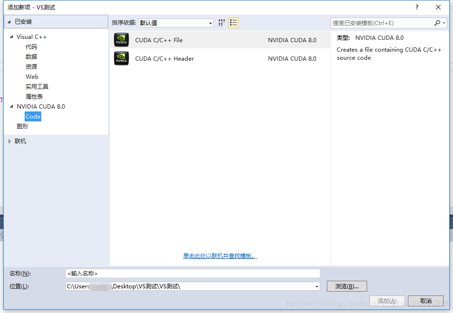Click NVIDIA CUDA 8.0 type in File row
Screen dimensions: 453x313
click(x=292, y=40)
